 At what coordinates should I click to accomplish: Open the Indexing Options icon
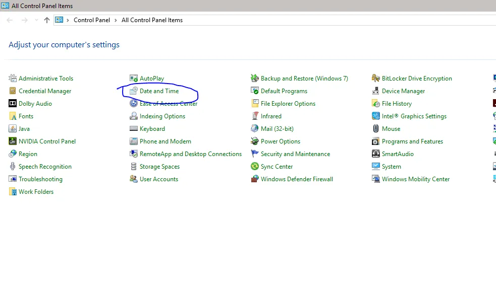(x=134, y=116)
